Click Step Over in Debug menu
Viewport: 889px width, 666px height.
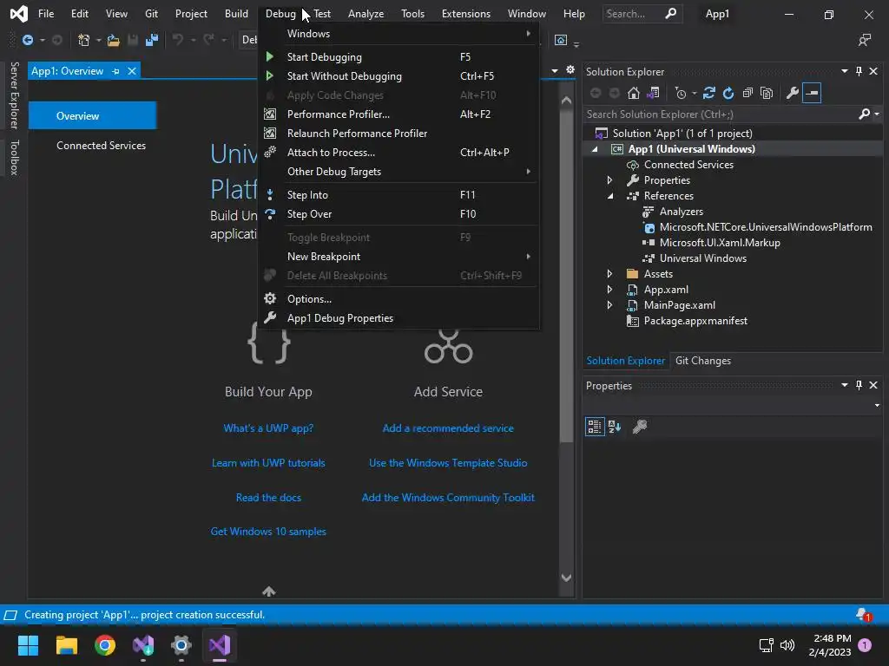(398, 214)
